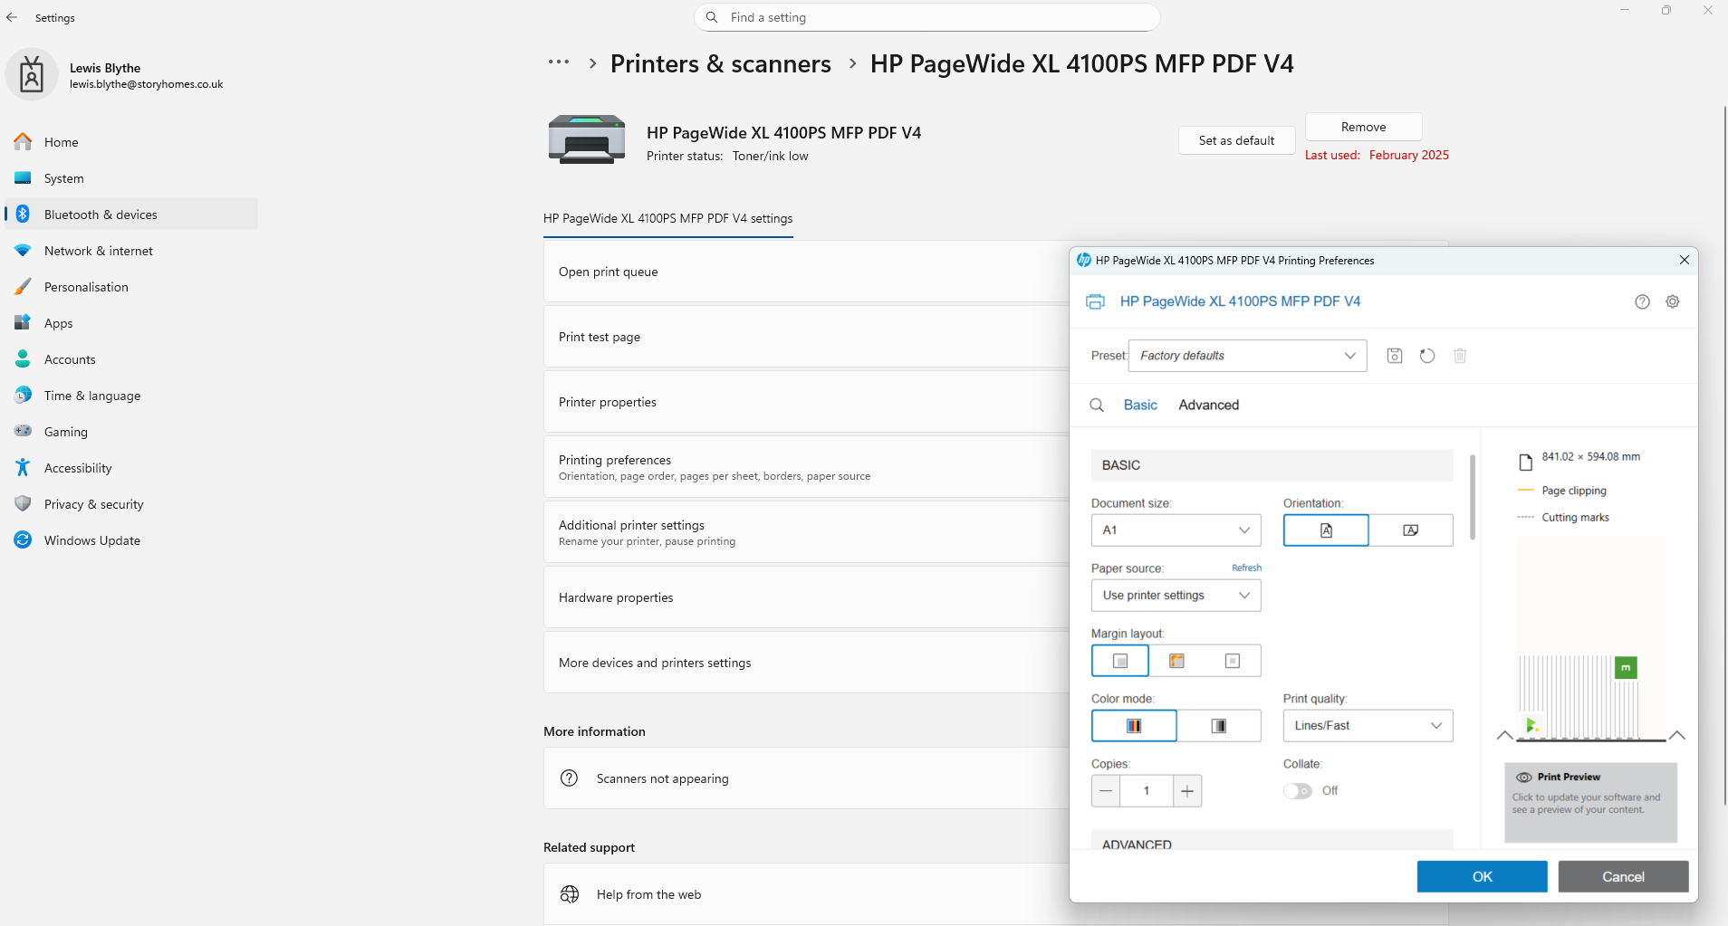Open More devices and printers settings
The width and height of the screenshot is (1728, 926).
(806, 663)
